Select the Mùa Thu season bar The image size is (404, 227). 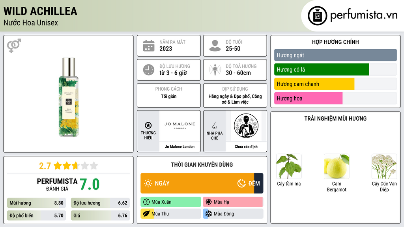171,214
